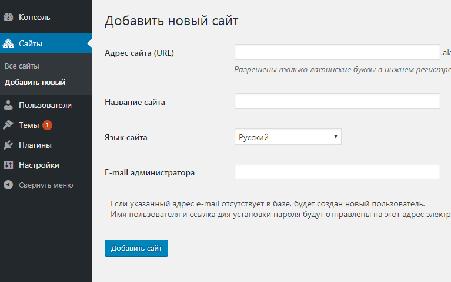Click the Свернуть меню arrow icon

tap(8, 185)
